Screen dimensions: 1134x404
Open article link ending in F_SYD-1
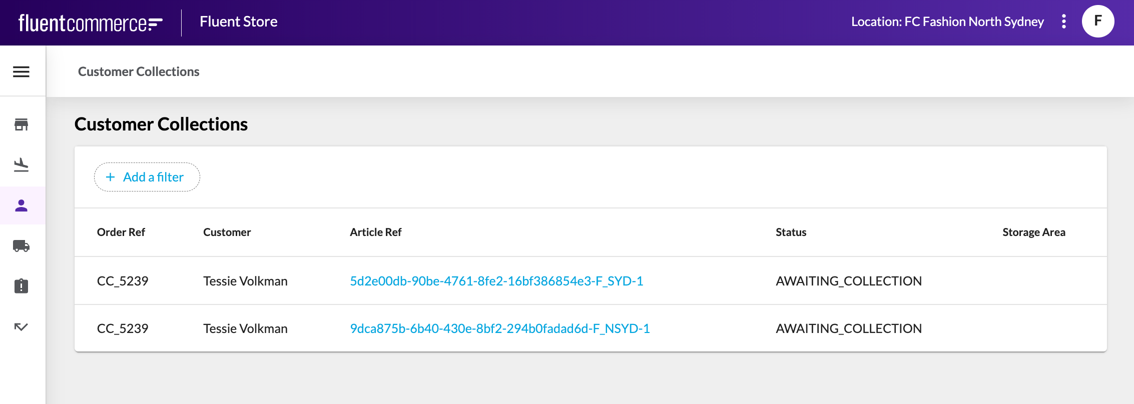[496, 281]
